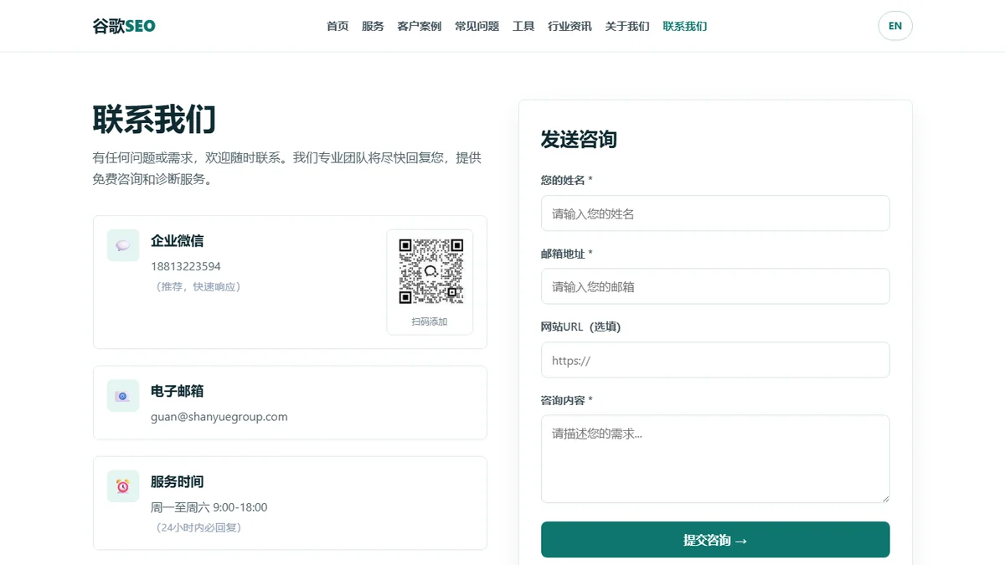Open the 常见问题 page

pos(477,26)
